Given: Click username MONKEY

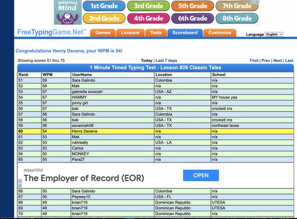Looking at the screenshot, I should click(x=81, y=154).
